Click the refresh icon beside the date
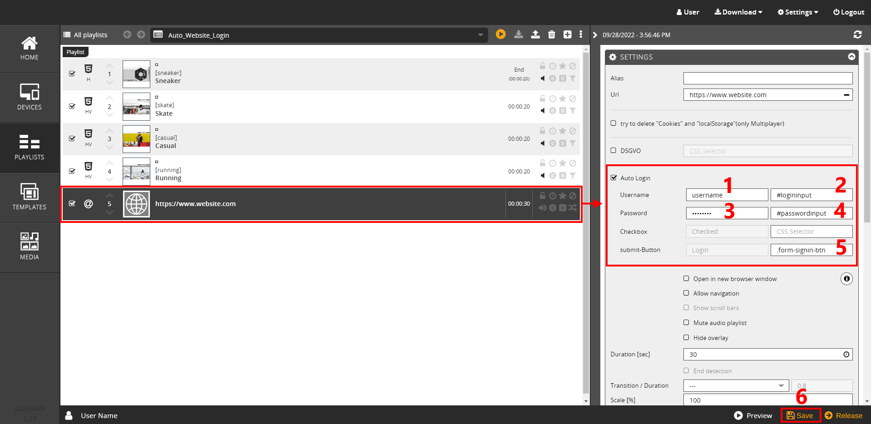Viewport: 871px width, 424px height. tap(857, 35)
